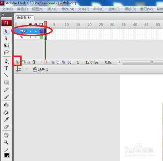Click the Delete Layer trash icon
The height and width of the screenshot is (161, 163).
(34, 62)
